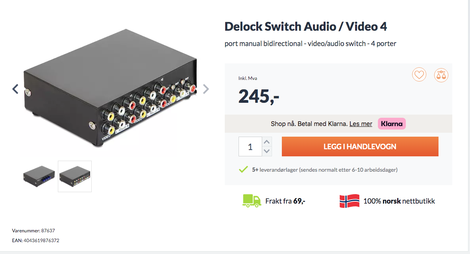This screenshot has height=254, width=470.
Task: Show previous product image
Action: [15, 89]
